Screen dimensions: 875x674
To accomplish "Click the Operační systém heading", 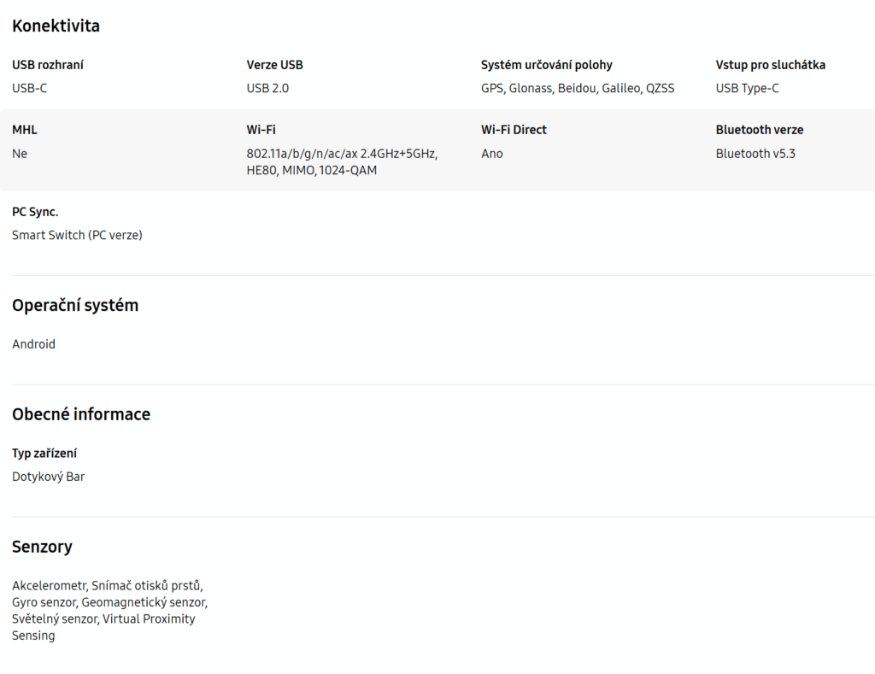I will click(x=75, y=305).
